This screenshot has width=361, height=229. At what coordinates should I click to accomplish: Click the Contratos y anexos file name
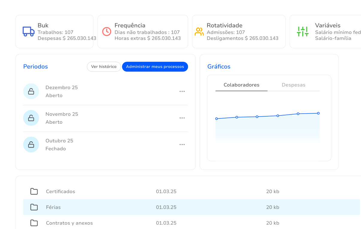(x=69, y=223)
